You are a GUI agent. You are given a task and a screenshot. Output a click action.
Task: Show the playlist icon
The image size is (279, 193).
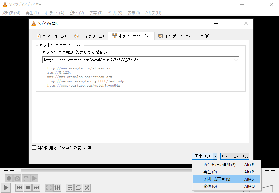click(x=70, y=188)
